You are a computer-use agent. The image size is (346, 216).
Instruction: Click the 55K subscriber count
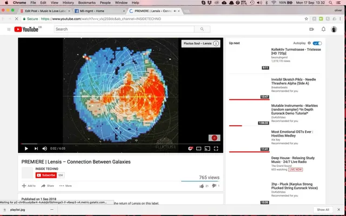61,175
